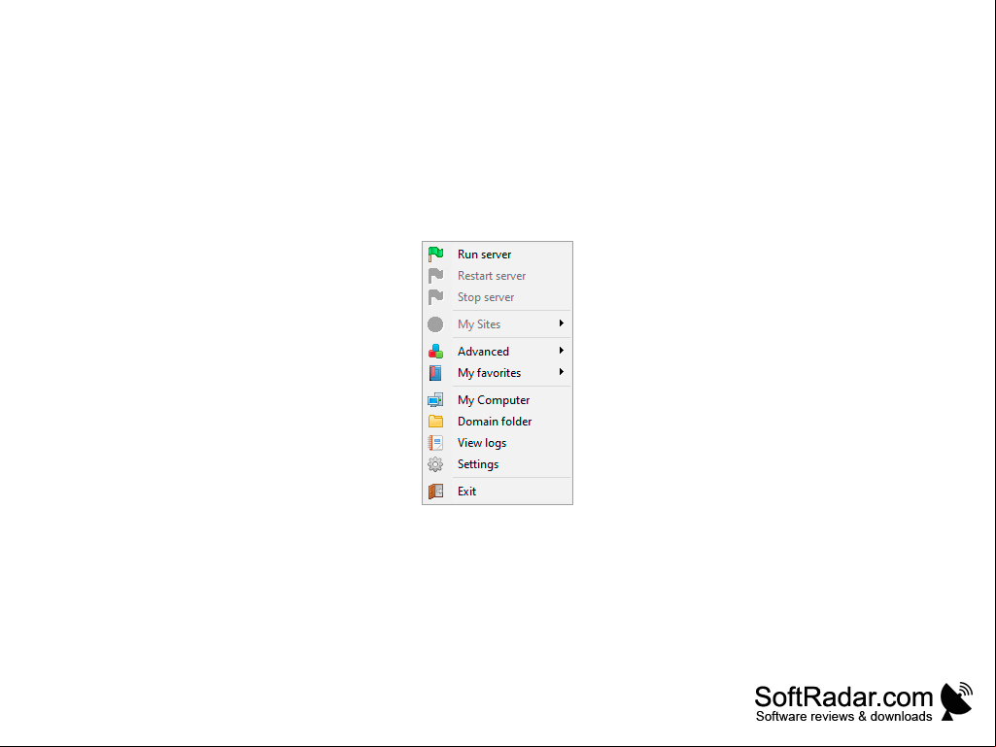The width and height of the screenshot is (996, 747).
Task: Open My Computer from the menu
Action: tap(498, 400)
